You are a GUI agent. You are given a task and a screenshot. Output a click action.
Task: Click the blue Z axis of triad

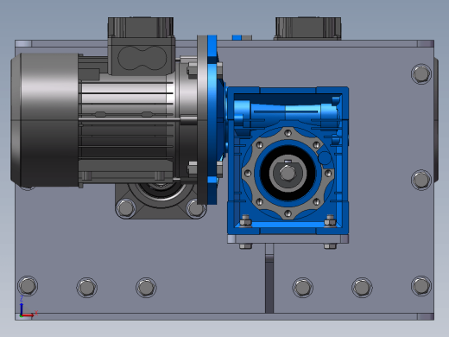tap(22, 308)
